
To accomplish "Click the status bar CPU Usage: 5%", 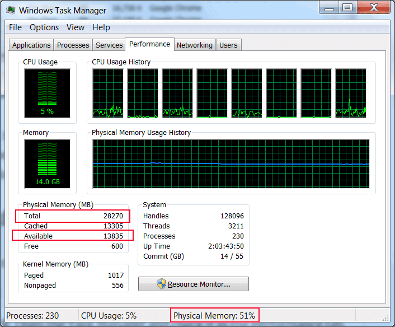I will click(109, 316).
